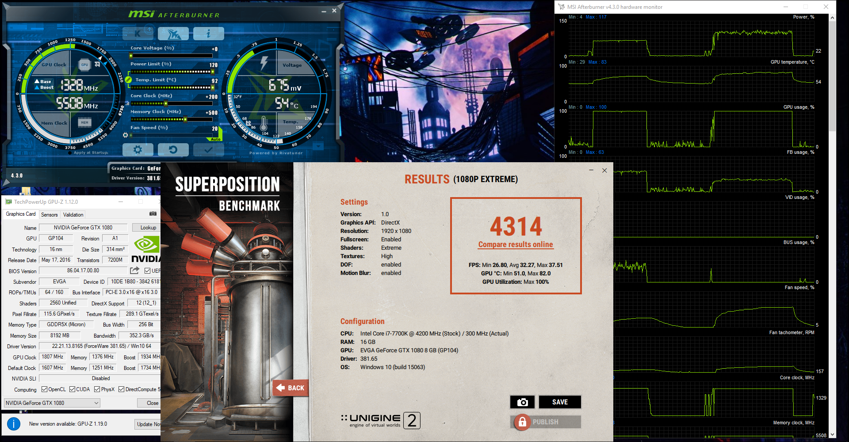The image size is (849, 442).
Task: Click the Core Clock slider handle
Action: point(166,103)
